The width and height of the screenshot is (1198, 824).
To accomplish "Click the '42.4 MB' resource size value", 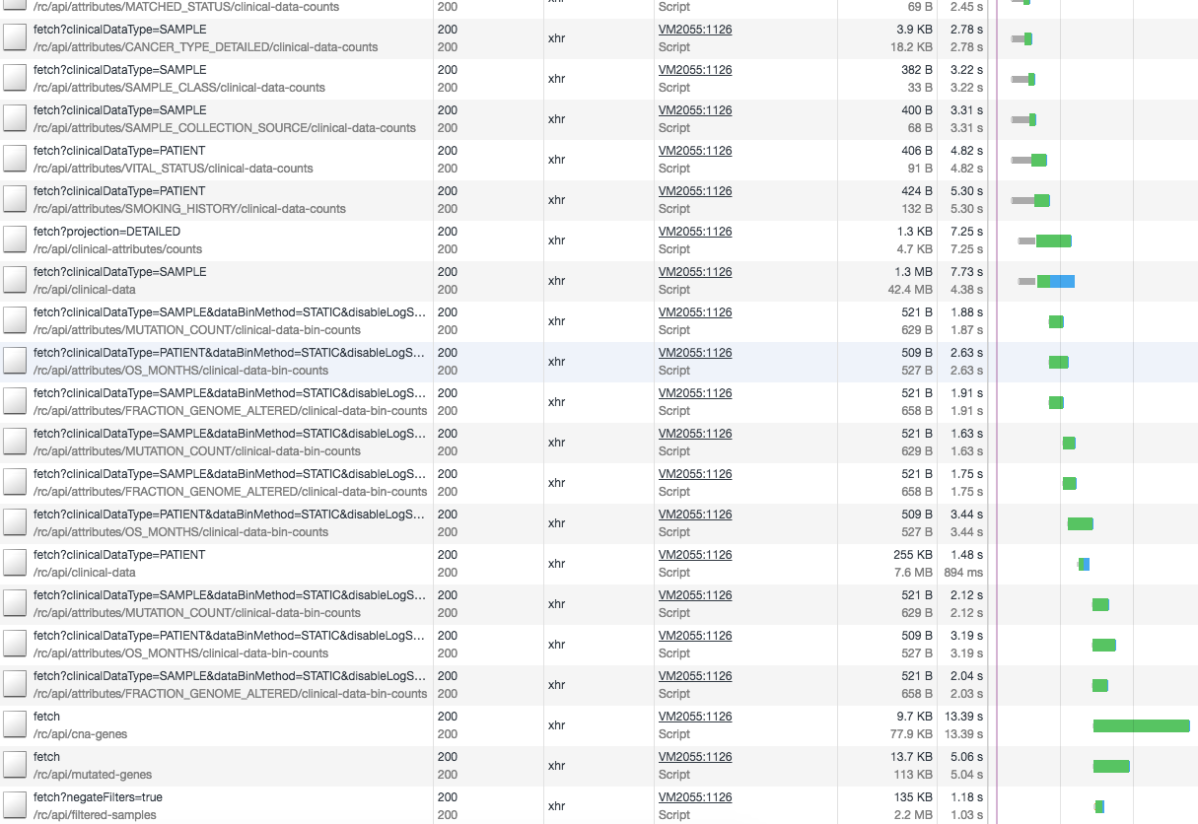I will coord(911,290).
